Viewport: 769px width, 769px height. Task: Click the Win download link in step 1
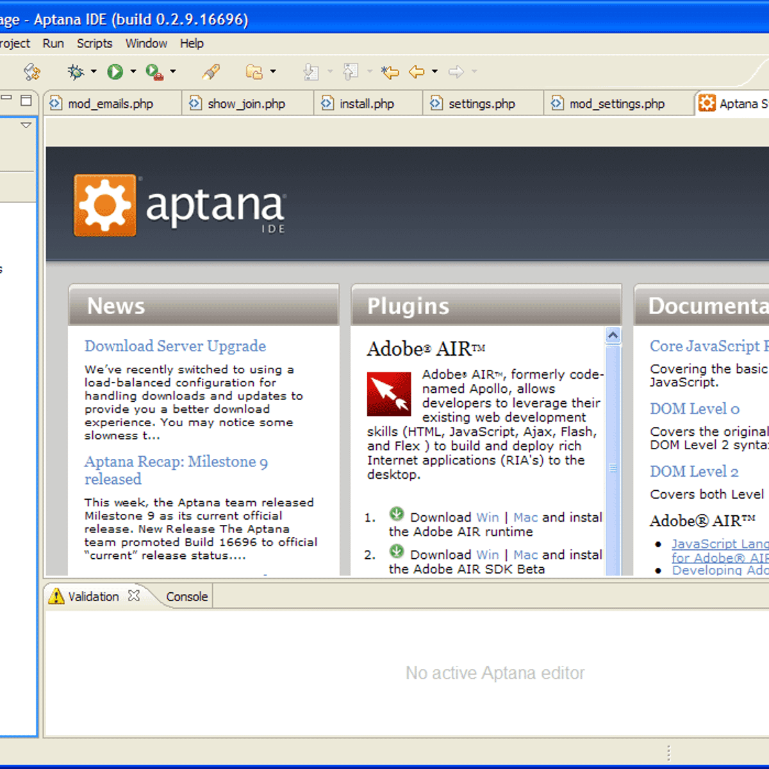pyautogui.click(x=487, y=517)
